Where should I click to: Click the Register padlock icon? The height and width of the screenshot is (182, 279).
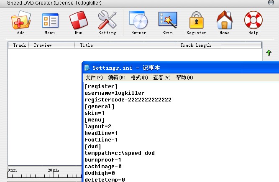(196, 20)
